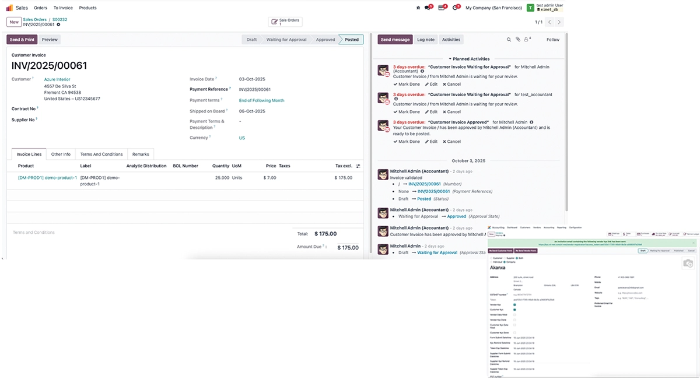Click the Sale Orders smart button
This screenshot has width=700, height=379.
tap(285, 22)
